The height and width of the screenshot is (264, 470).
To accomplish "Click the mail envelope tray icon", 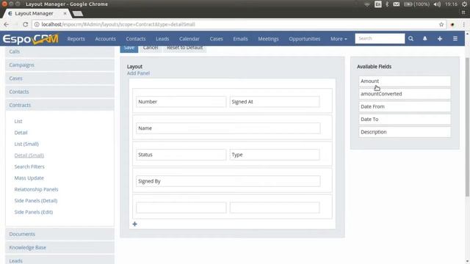I will tap(397, 4).
